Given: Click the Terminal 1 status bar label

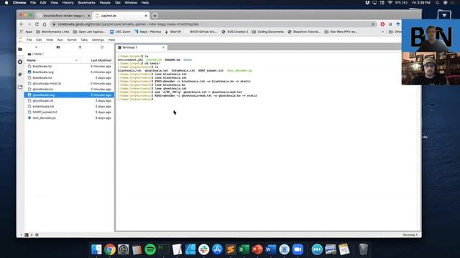Looking at the screenshot, I should [x=410, y=235].
